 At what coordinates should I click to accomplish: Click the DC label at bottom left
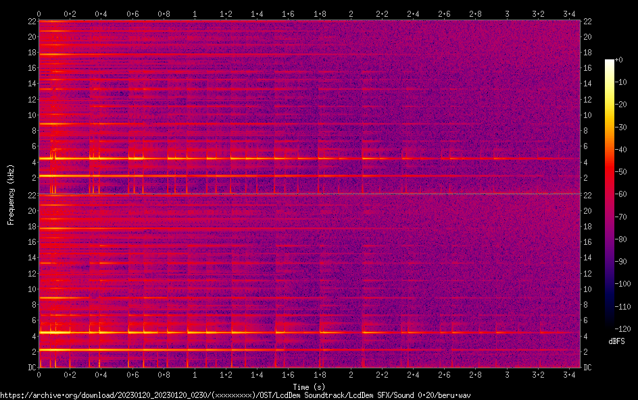point(31,368)
